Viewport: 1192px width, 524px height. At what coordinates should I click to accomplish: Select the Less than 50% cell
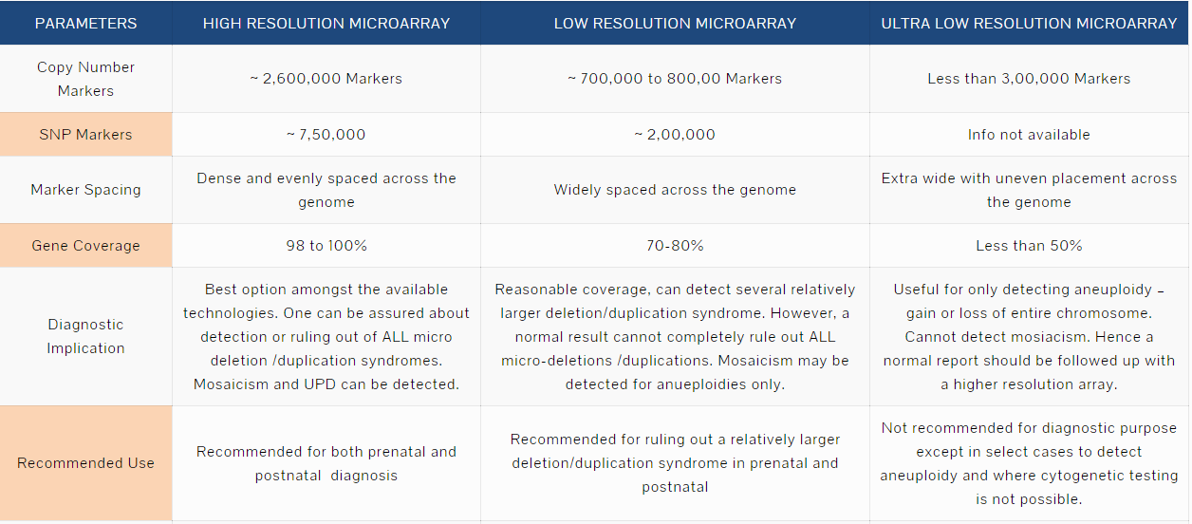coord(1029,246)
